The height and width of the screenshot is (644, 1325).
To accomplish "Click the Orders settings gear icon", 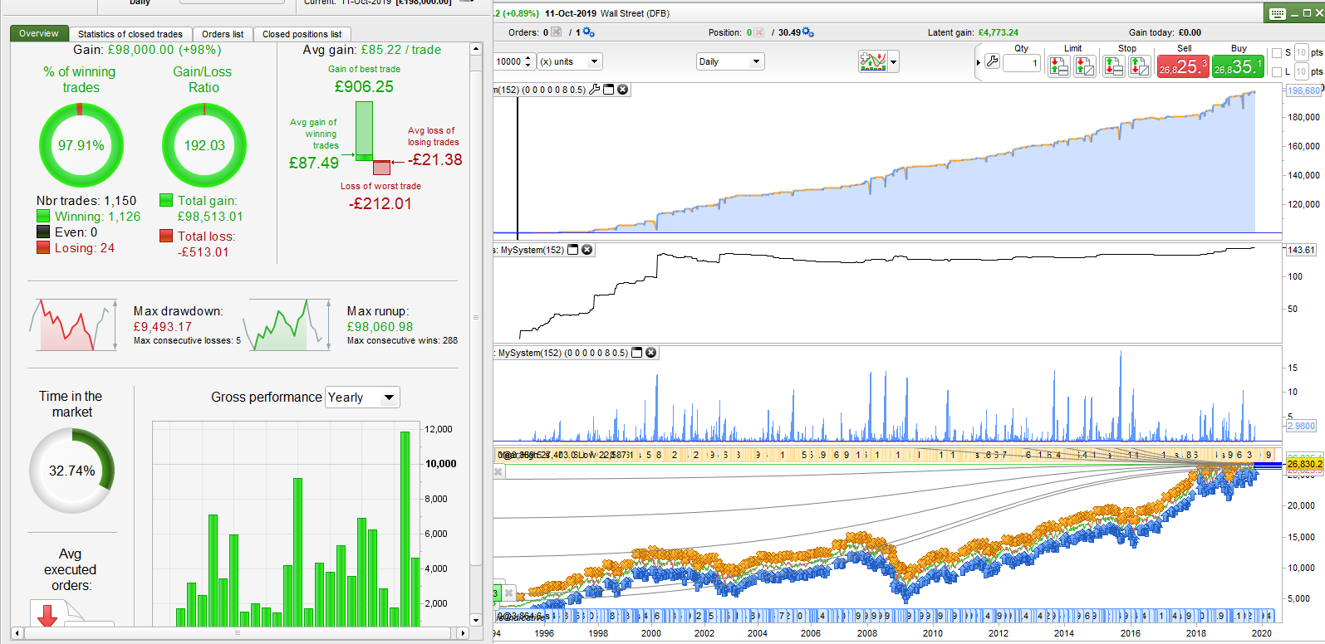I will click(x=588, y=32).
